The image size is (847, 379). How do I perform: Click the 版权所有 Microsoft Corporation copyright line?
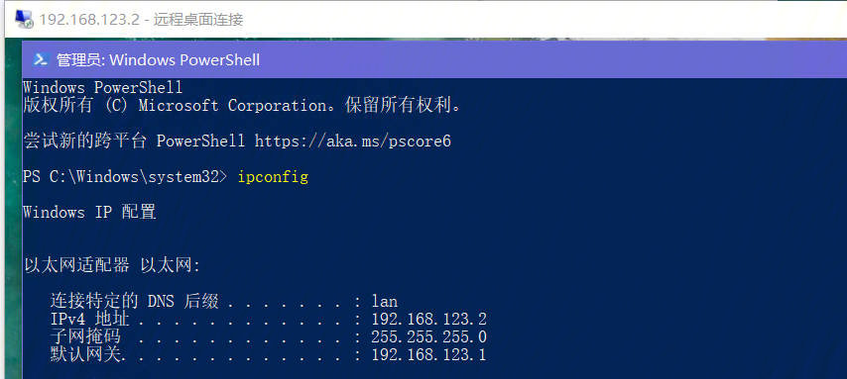point(243,105)
